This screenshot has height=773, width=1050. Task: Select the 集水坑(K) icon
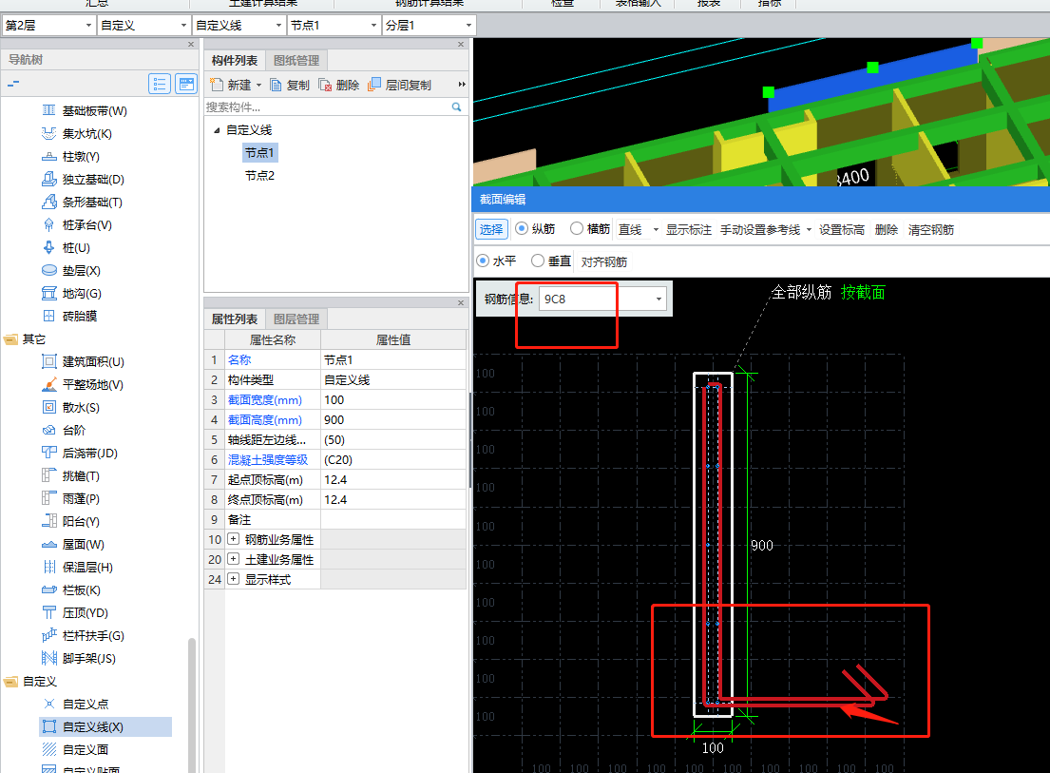pyautogui.click(x=48, y=133)
